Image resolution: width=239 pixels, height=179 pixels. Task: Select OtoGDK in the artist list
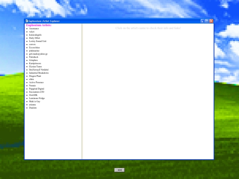pos(33,95)
